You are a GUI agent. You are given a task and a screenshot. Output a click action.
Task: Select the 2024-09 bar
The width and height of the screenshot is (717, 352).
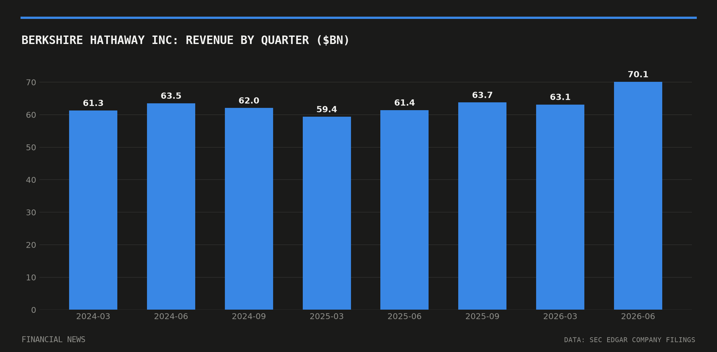click(x=249, y=209)
